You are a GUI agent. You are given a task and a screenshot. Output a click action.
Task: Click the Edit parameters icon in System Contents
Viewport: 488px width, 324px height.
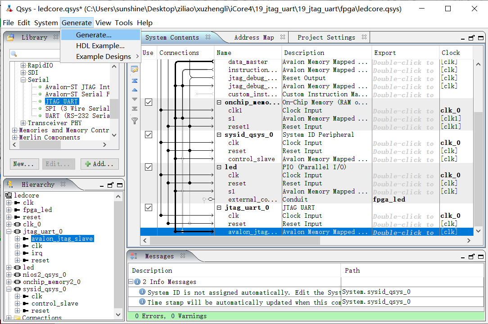coord(134,70)
